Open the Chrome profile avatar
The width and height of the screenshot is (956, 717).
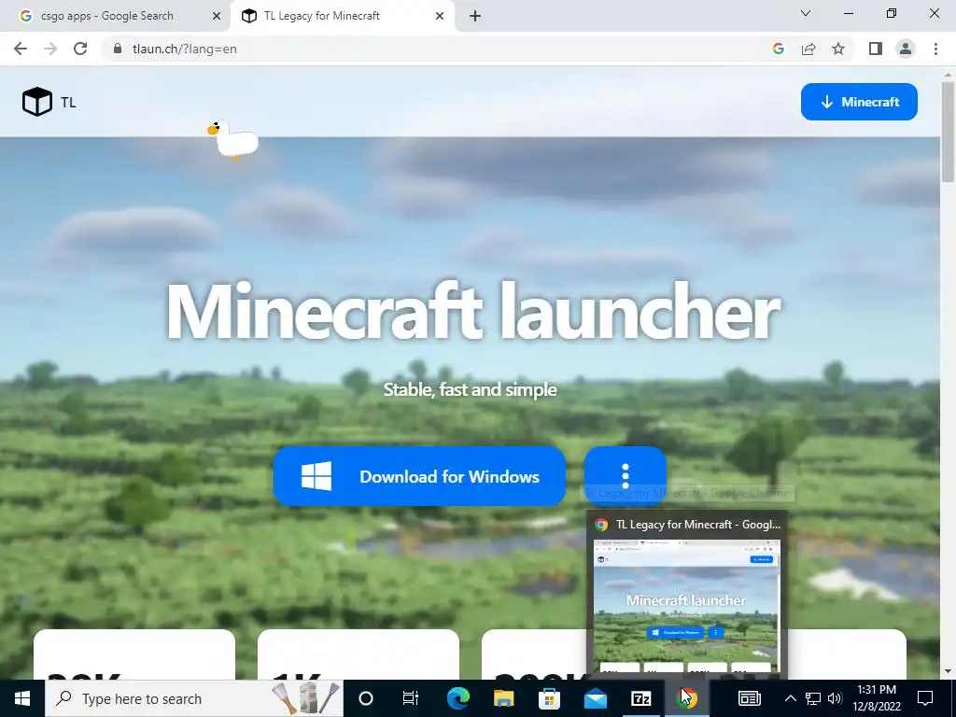point(906,49)
